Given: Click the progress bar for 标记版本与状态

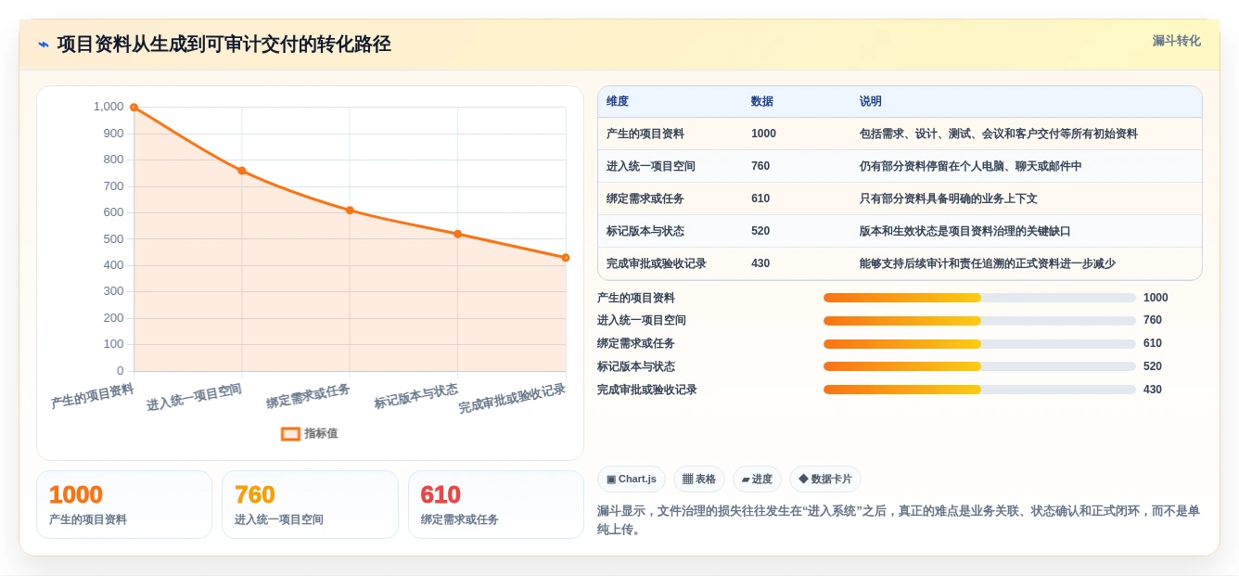Looking at the screenshot, I should (979, 366).
